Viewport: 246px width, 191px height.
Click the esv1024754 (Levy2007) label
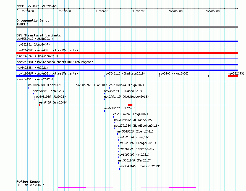click(x=130, y=114)
